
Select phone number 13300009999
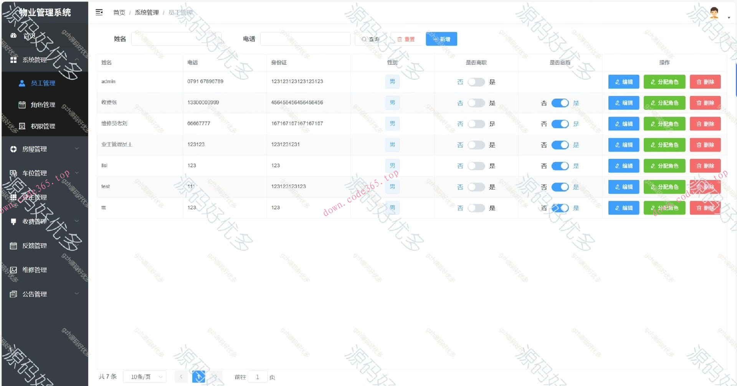point(203,102)
